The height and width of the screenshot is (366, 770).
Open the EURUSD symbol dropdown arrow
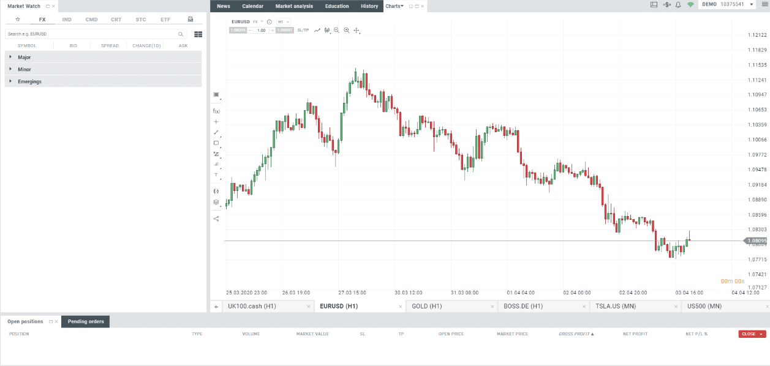coord(262,21)
